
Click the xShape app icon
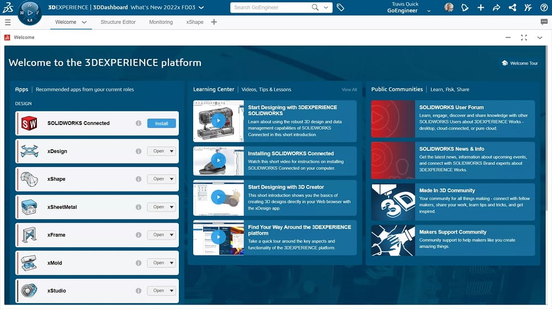(x=29, y=179)
